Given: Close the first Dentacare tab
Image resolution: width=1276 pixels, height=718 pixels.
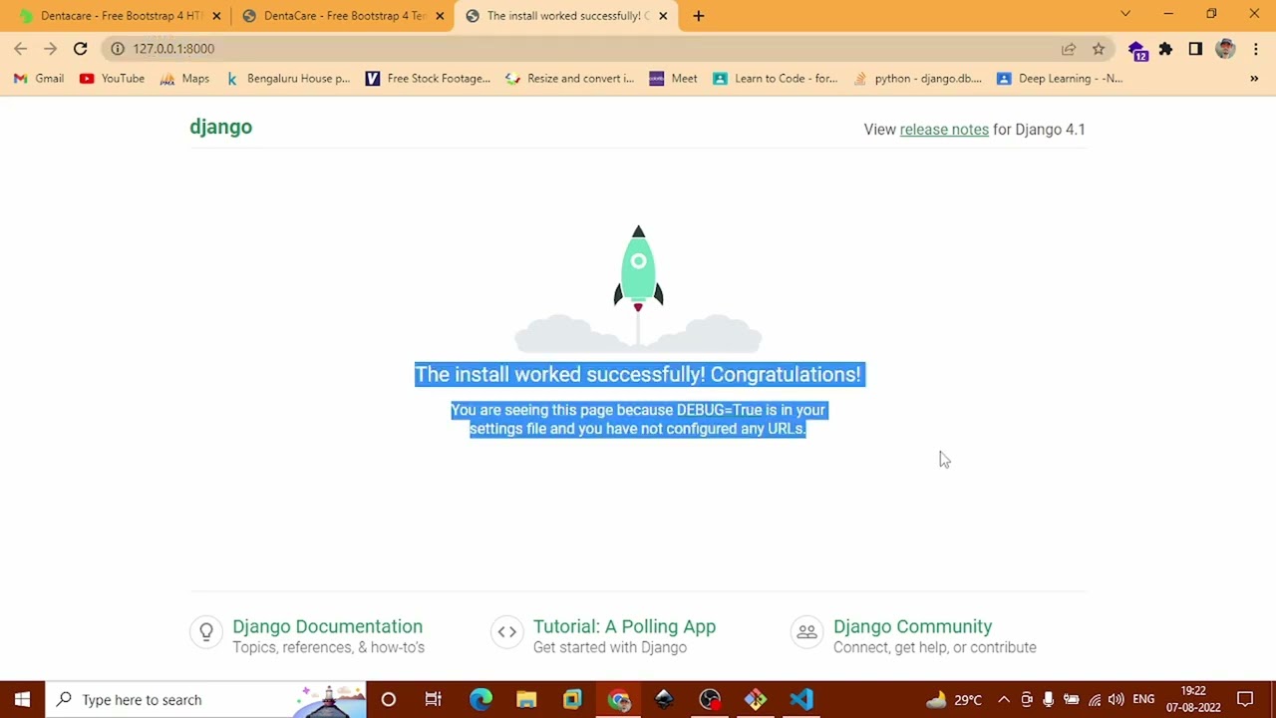Looking at the screenshot, I should pos(216,16).
